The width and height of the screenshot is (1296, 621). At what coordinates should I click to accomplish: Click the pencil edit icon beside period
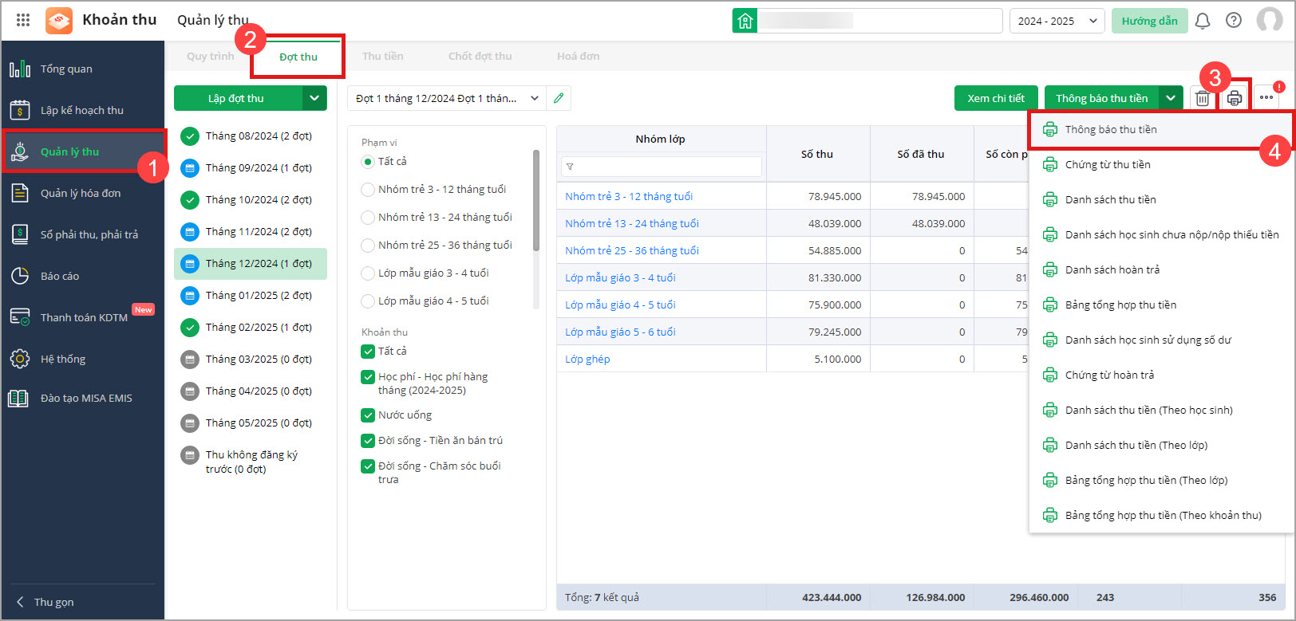coord(559,98)
